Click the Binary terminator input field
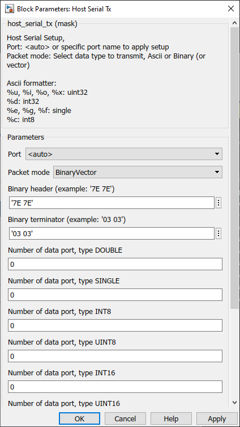Image resolution: width=240 pixels, height=427 pixels. (112, 233)
